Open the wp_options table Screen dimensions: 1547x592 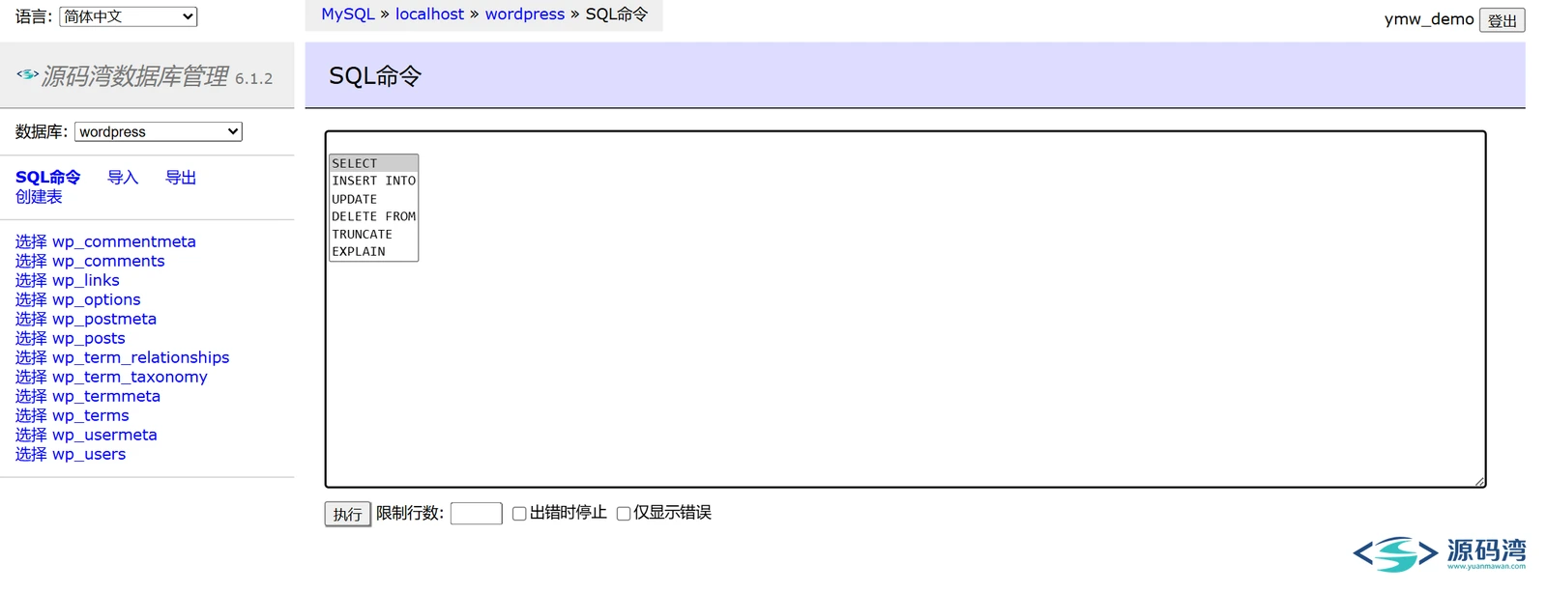[x=97, y=299]
